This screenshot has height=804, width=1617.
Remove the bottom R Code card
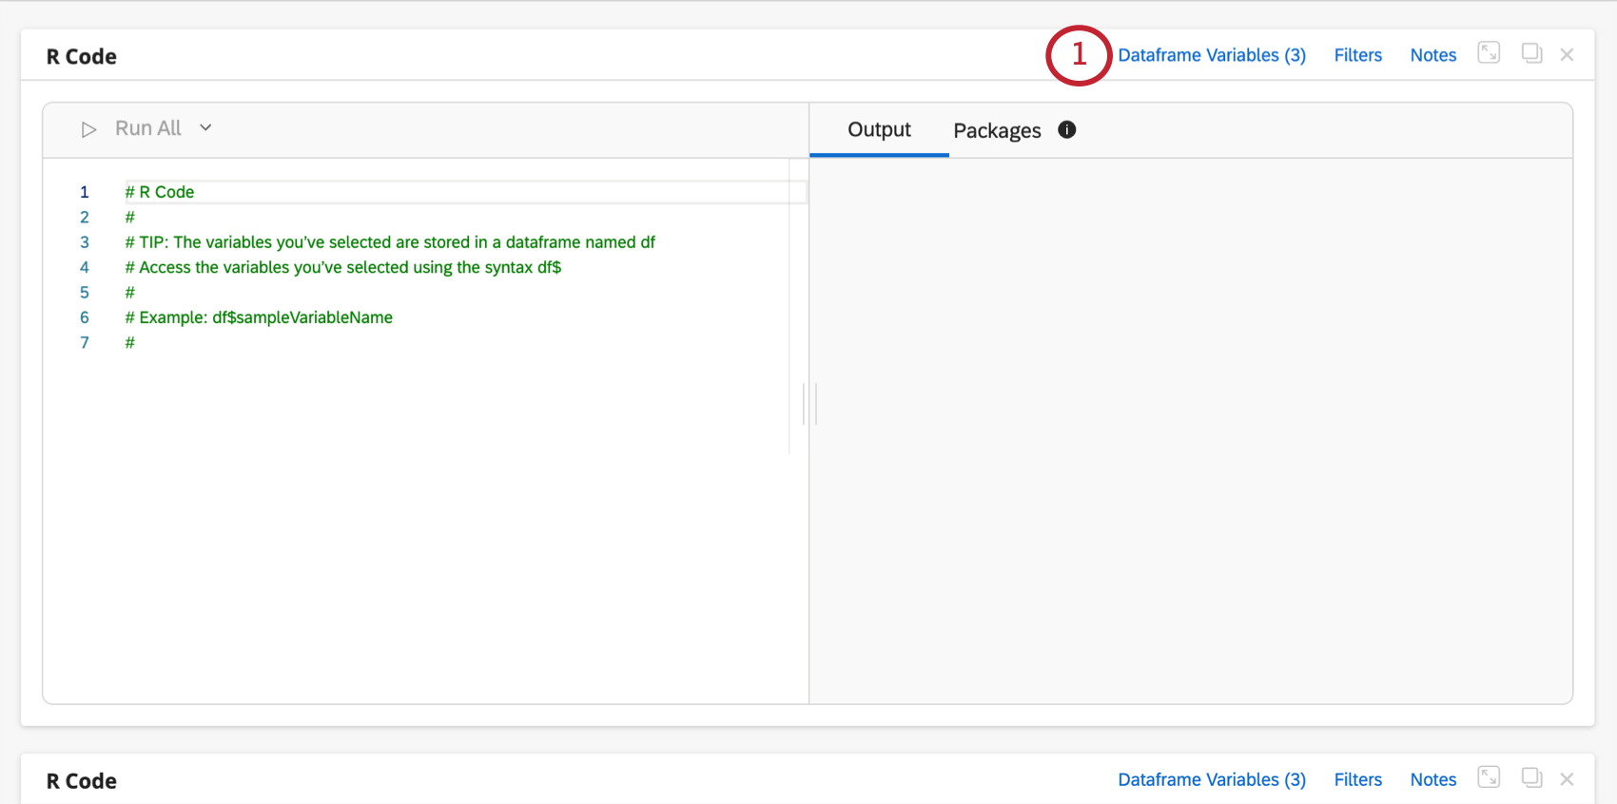coord(1567,779)
